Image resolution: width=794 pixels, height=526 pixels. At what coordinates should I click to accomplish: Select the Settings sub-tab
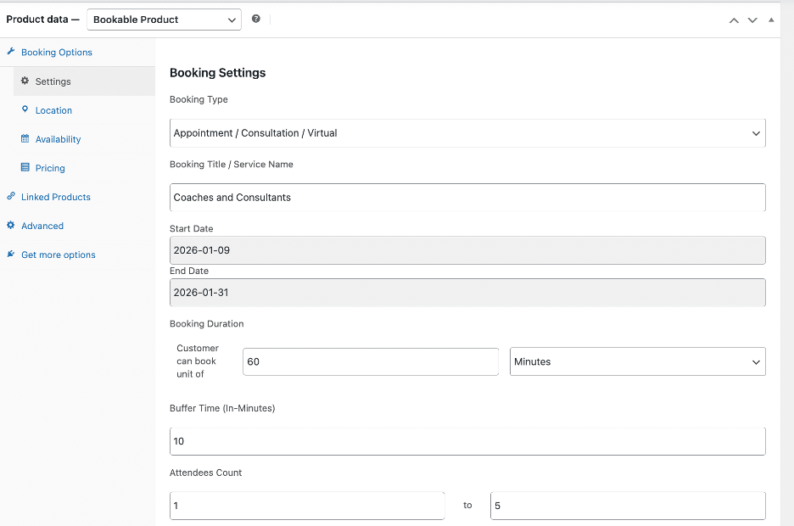(x=84, y=81)
